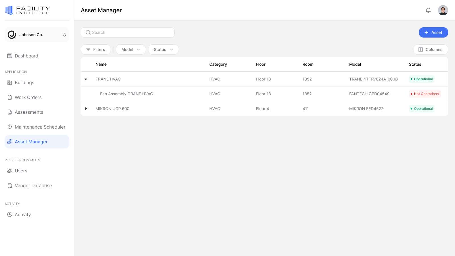Open the Dashboard section
Screen dimensions: 455x256
point(26,56)
